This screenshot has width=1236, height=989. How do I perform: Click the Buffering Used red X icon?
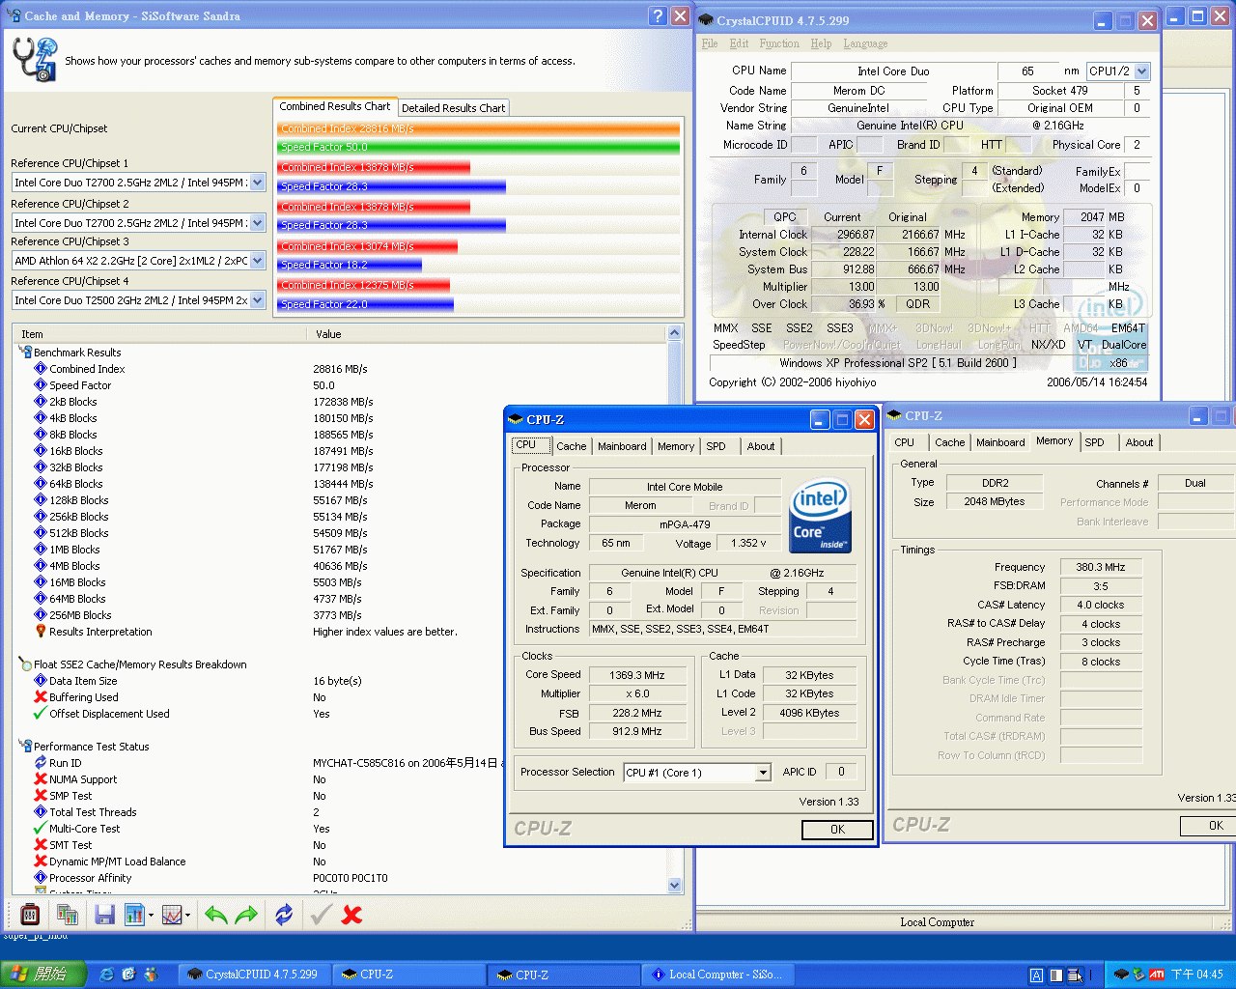pyautogui.click(x=41, y=696)
